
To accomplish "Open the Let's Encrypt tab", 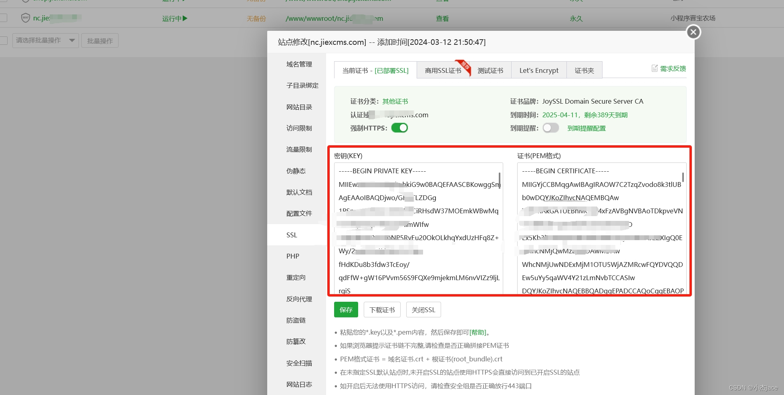I will click(x=539, y=70).
